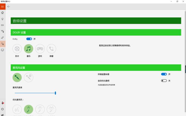
Task: Open the display monitor sidebar icon
Action: pos(3,50)
